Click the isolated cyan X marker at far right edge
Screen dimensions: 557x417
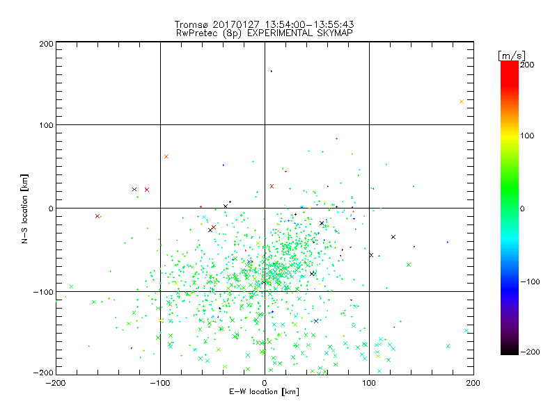466,331
